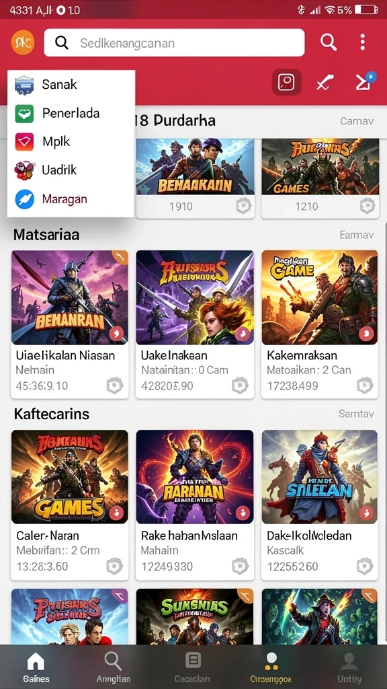The width and height of the screenshot is (387, 689).
Task: Tap the orange profile avatar icon
Action: point(23,42)
